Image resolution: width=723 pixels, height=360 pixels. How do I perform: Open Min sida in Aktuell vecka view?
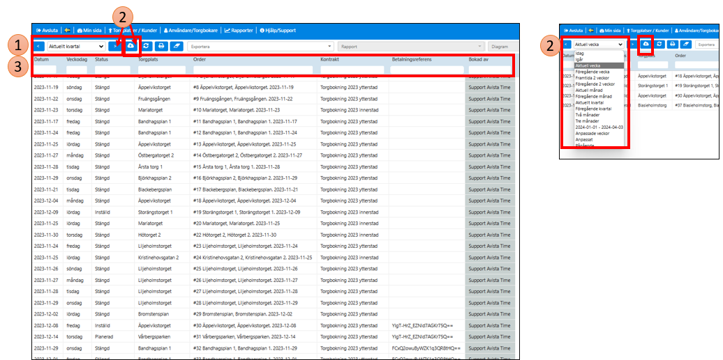pyautogui.click(x=609, y=31)
